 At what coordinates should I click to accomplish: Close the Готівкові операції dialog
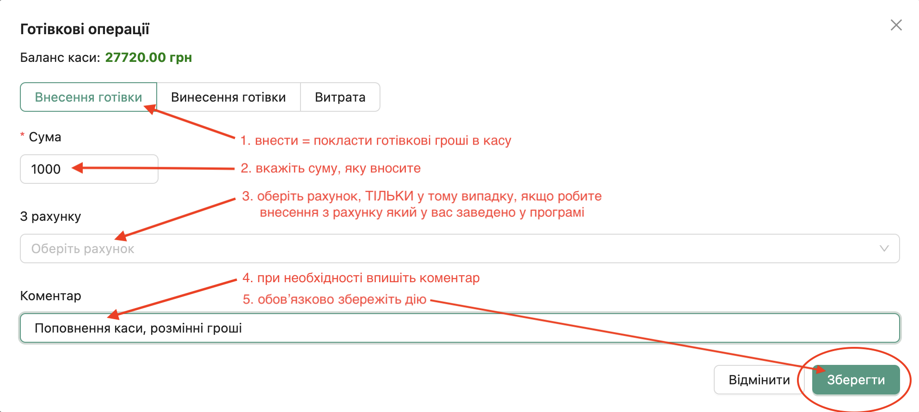(896, 25)
